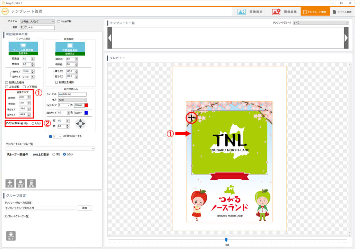Switch to the 画像選択 tab
Image resolution: width=355 pixels, height=249 pixels.
(250, 12)
